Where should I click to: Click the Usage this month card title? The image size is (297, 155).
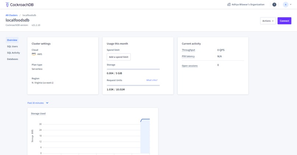click(117, 44)
